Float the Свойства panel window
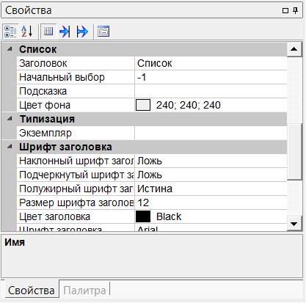Screen dimensions: 306x303 pyautogui.click(x=285, y=11)
